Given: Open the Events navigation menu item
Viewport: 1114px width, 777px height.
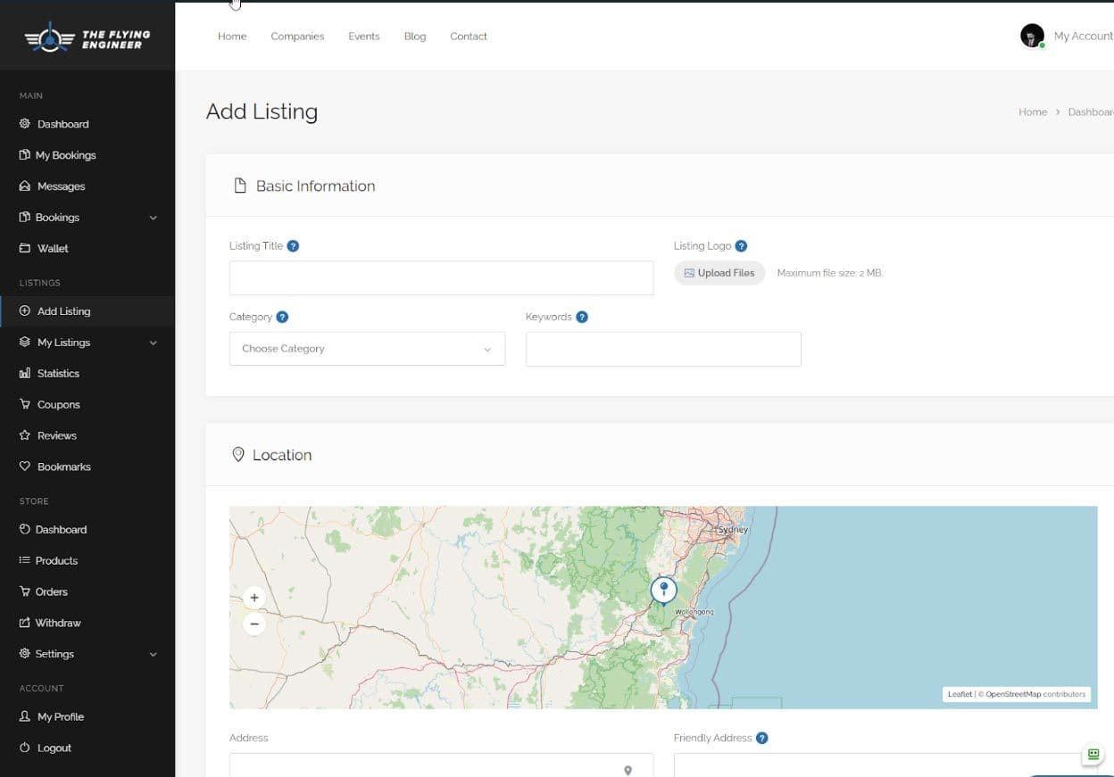Looking at the screenshot, I should pos(363,37).
